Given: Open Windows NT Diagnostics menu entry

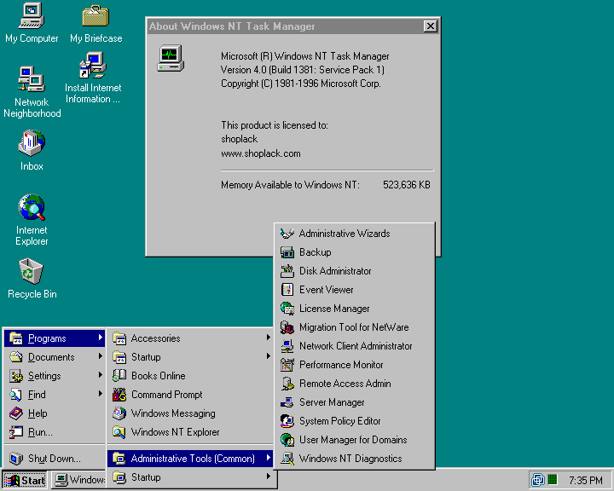Looking at the screenshot, I should (x=355, y=459).
